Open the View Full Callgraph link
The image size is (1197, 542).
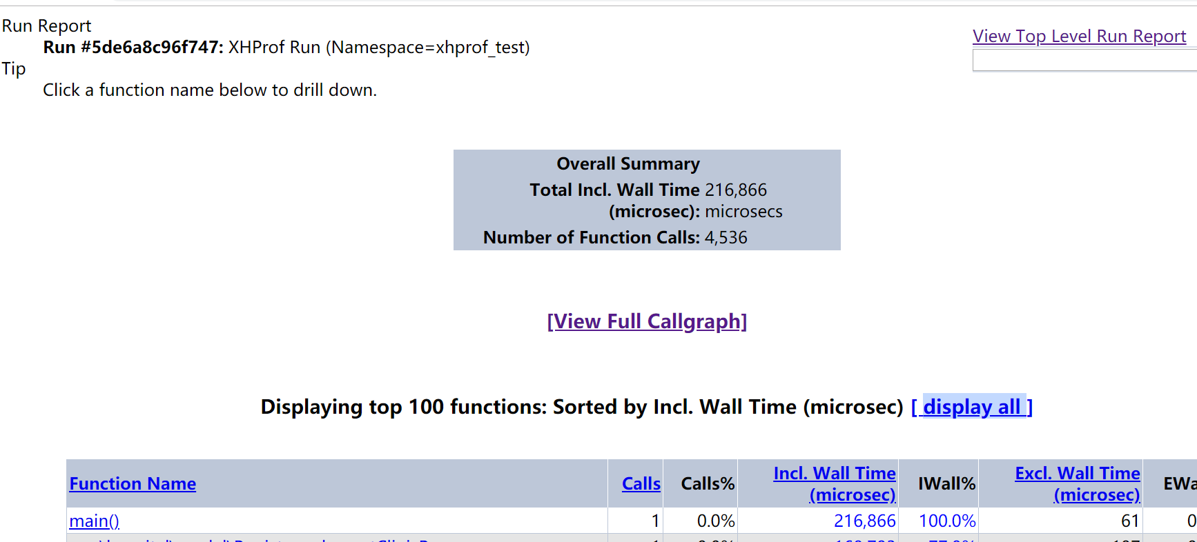647,321
